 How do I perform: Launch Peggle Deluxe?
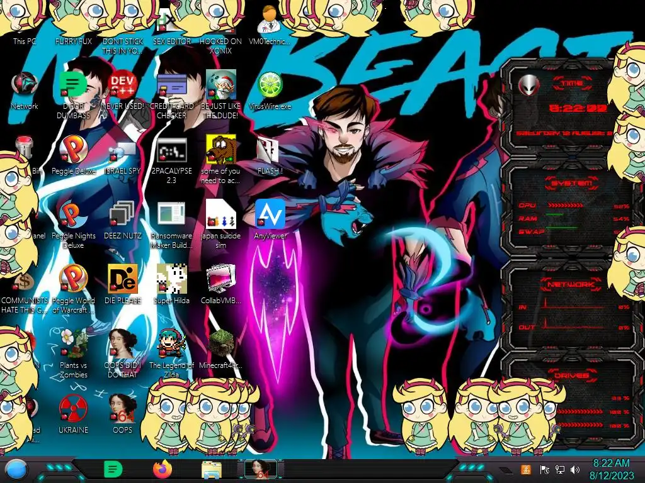(x=73, y=155)
